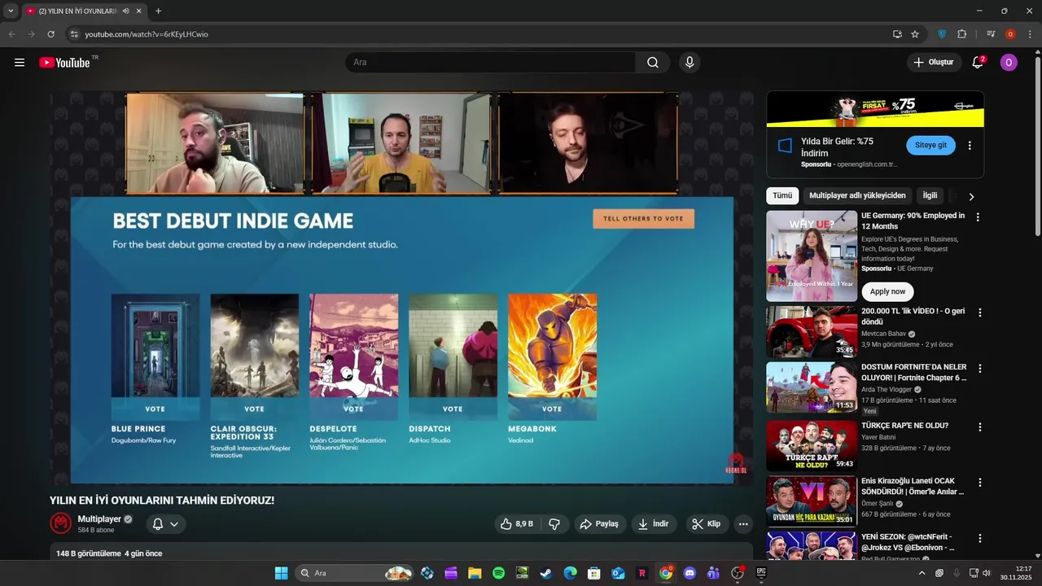Expand the subscription notification bell dropdown
Screen dimensions: 1042x586
pyautogui.click(x=166, y=524)
